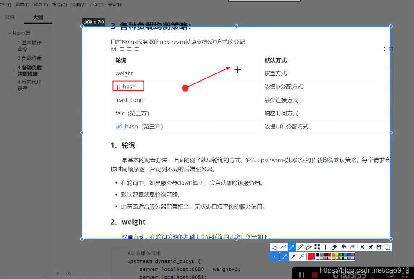This screenshot has height=279, width=414.
Task: Save the screenshot with the floppy disk button
Action: click(379, 247)
